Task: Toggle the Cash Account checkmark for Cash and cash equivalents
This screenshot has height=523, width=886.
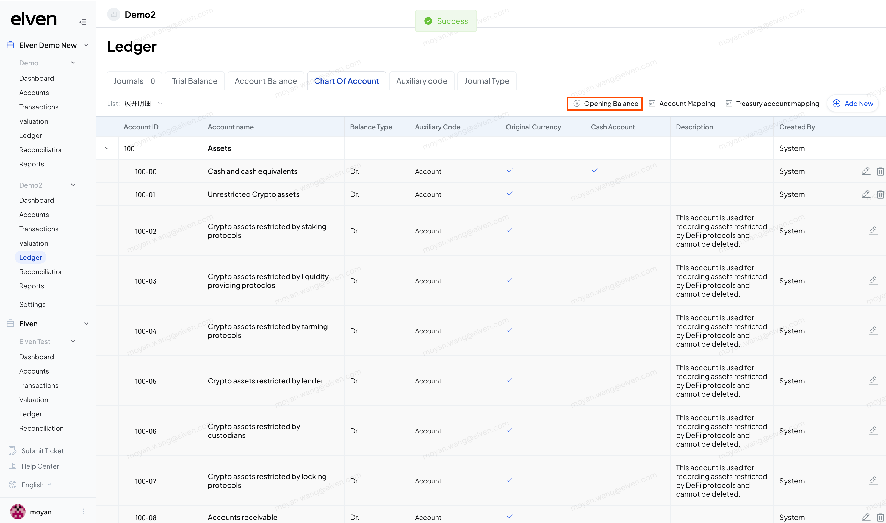Action: click(594, 171)
